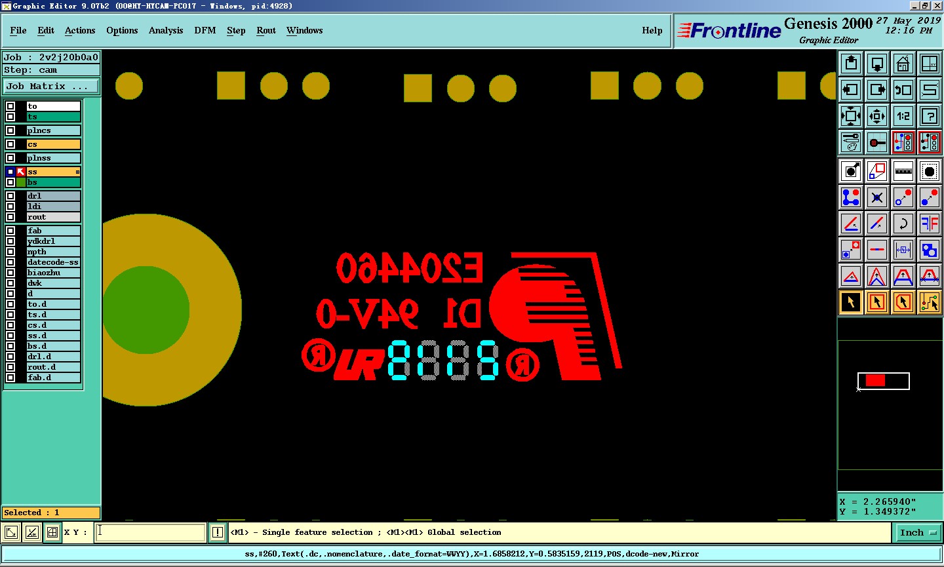
Task: Select the ruler measure tool
Action: [x=903, y=171]
